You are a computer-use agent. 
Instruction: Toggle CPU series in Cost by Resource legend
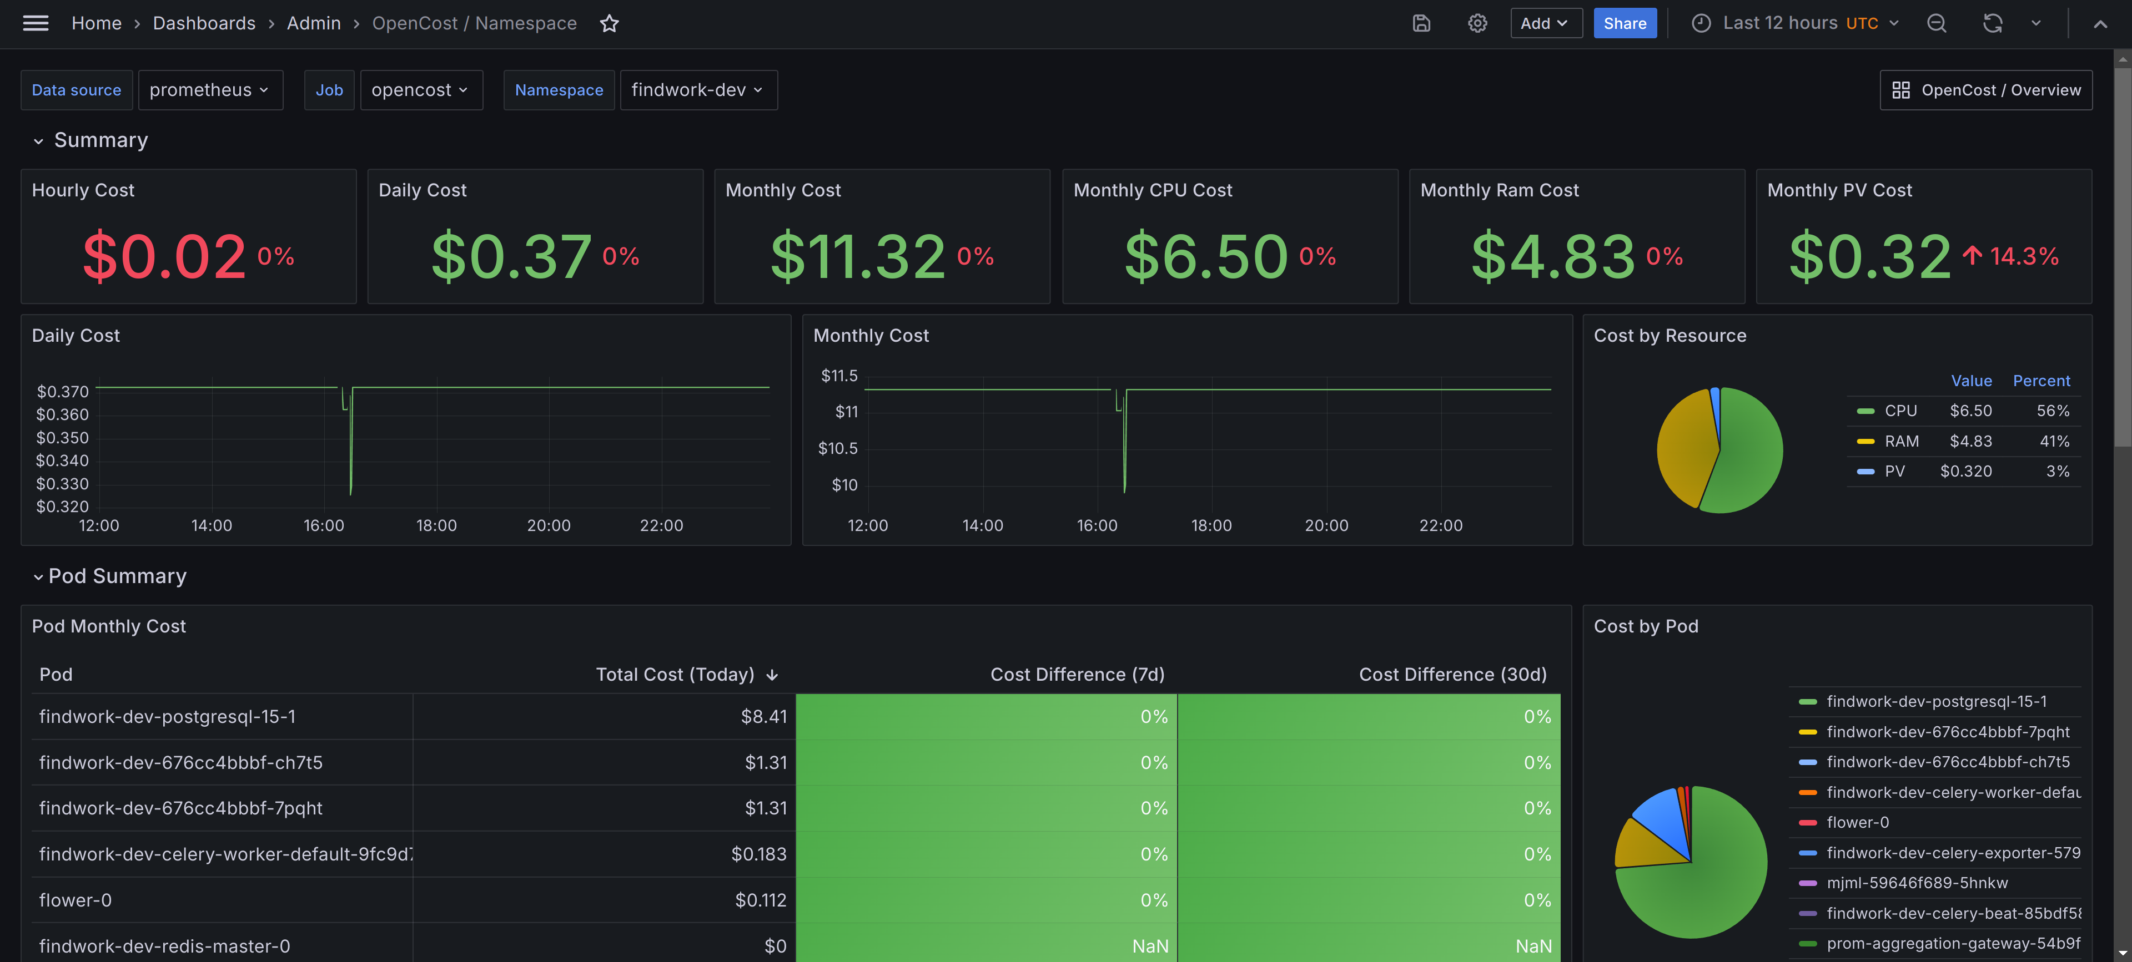[1900, 411]
